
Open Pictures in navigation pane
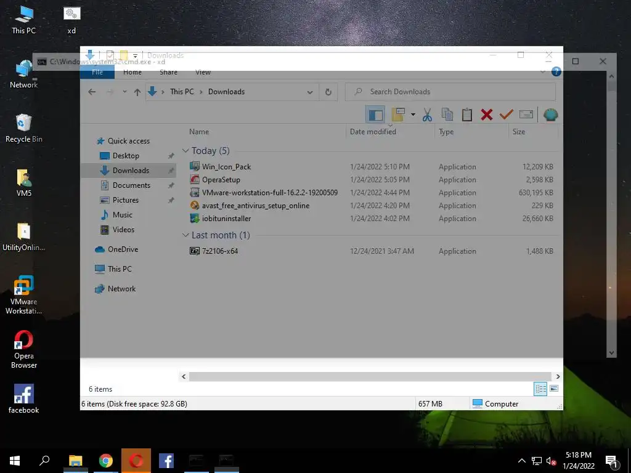click(x=125, y=200)
